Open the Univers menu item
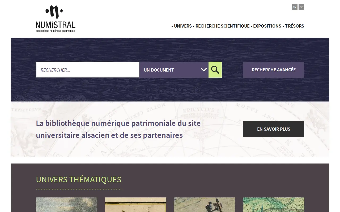 [183, 26]
